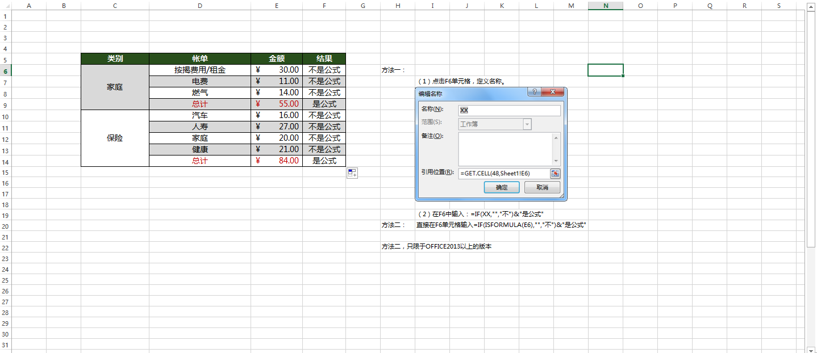Select the 名称 field containing XX
This screenshot has width=817, height=353.
[508, 110]
